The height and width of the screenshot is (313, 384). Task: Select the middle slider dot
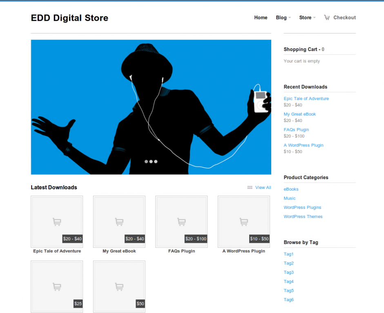[151, 162]
